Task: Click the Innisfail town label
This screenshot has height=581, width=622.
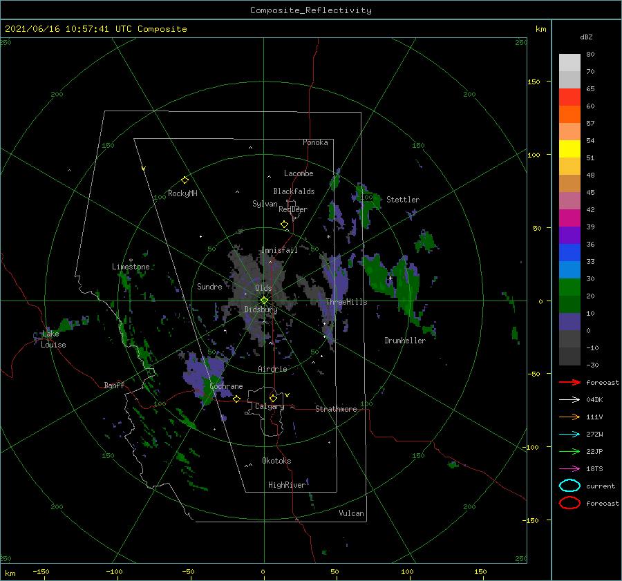Action: pos(279,250)
